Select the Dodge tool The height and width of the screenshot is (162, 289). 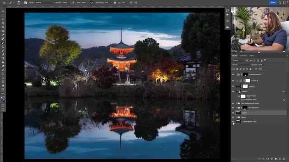coord(3,66)
